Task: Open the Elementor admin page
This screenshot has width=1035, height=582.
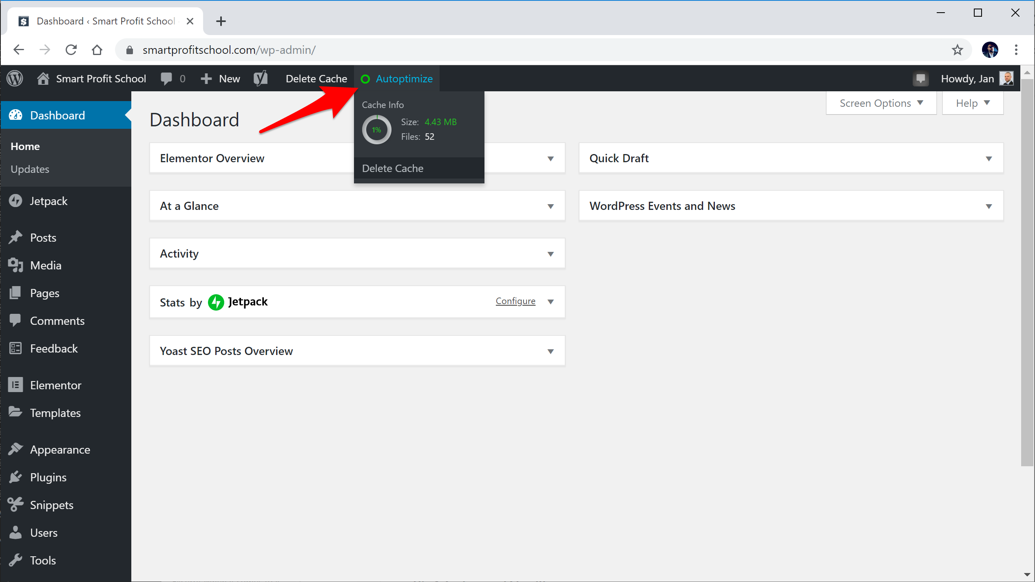Action: point(55,385)
